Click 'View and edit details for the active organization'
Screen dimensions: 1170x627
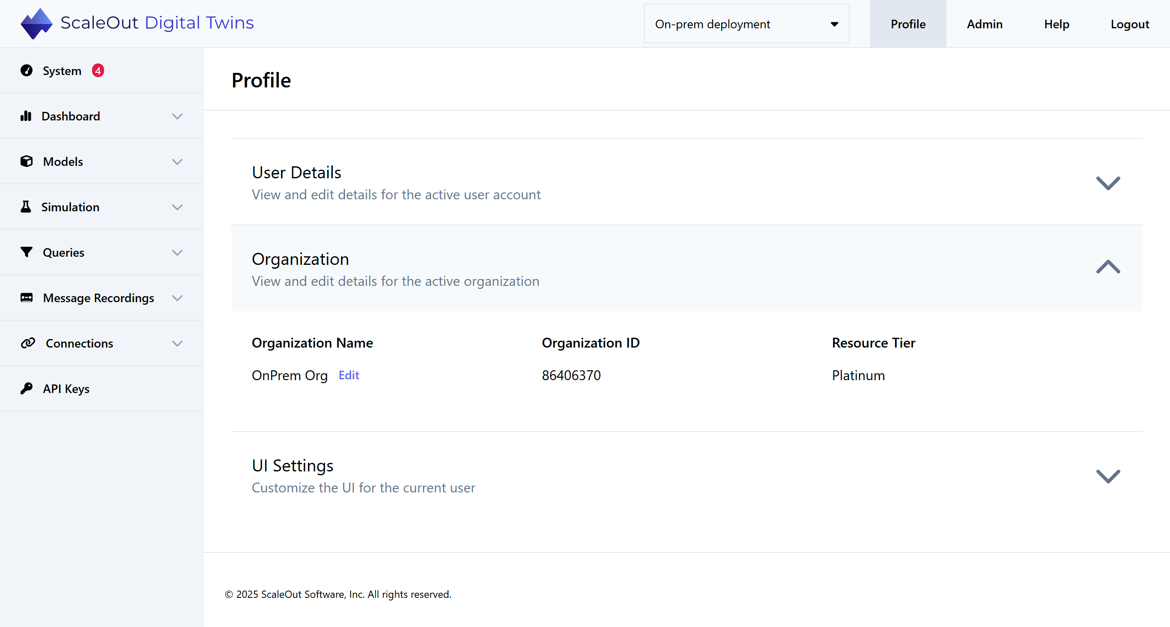tap(396, 282)
